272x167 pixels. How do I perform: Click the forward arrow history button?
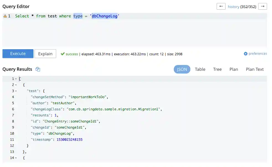click(x=262, y=6)
